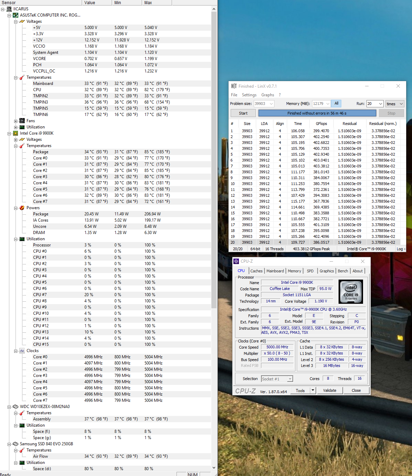This screenshot has width=412, height=476.
Task: Click the Temperatures icon under WDC drive
Action: (22, 413)
